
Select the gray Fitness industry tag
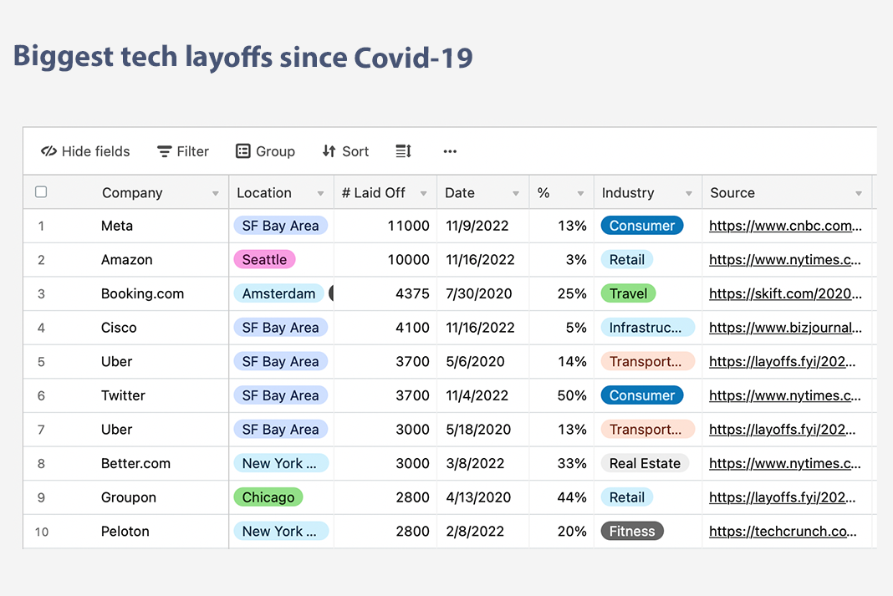click(x=632, y=532)
